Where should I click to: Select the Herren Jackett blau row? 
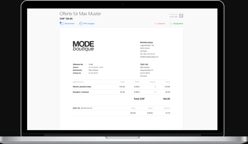[121, 87]
